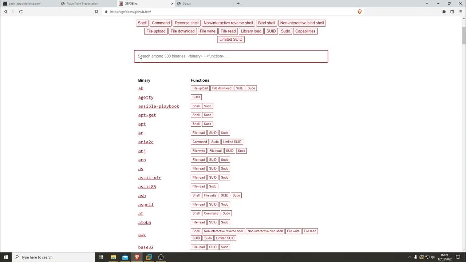This screenshot has width=466, height=262.
Task: Open the agetty binary link
Action: coord(146,97)
